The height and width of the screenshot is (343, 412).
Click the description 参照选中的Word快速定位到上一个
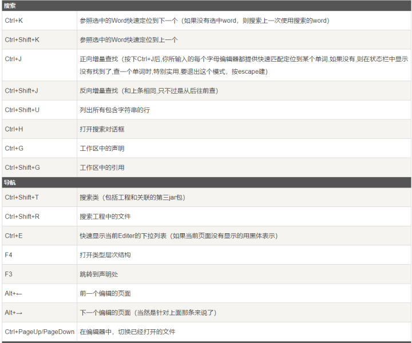point(129,40)
